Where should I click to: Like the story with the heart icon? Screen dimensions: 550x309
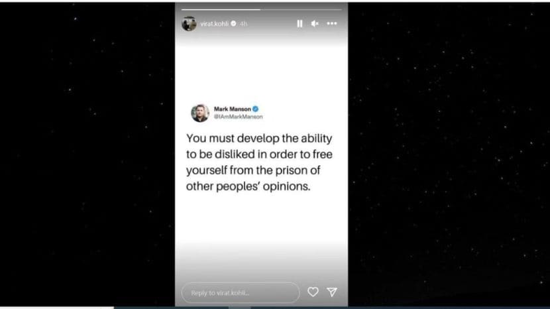[313, 292]
